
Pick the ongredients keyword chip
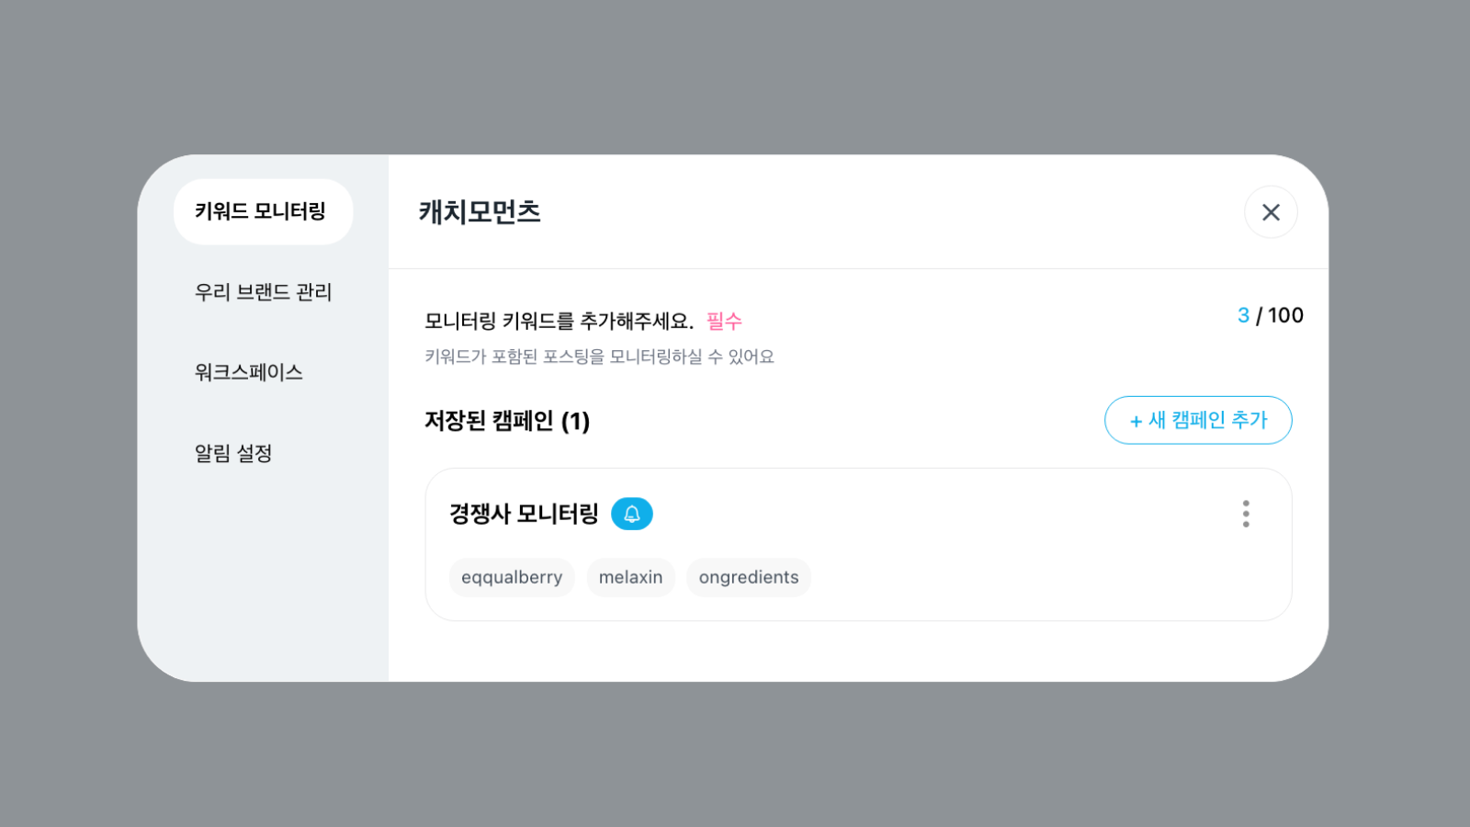[749, 578]
